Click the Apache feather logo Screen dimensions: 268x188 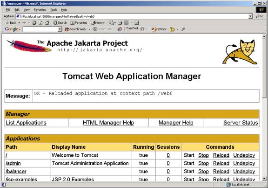coord(29,46)
